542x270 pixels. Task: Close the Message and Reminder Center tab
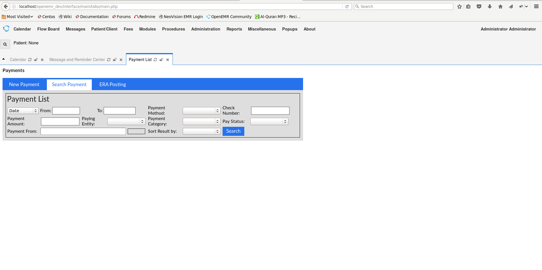(x=121, y=60)
